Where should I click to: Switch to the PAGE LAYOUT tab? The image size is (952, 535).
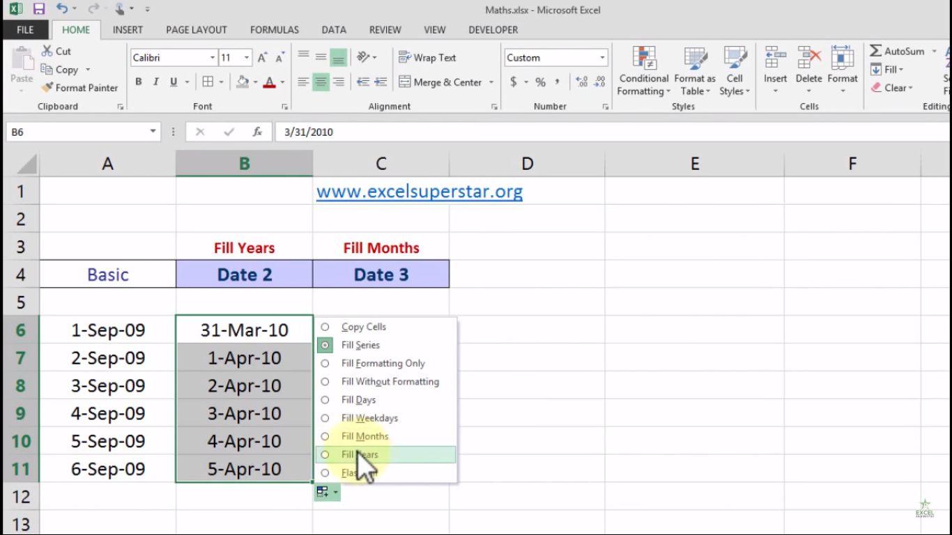coord(197,30)
